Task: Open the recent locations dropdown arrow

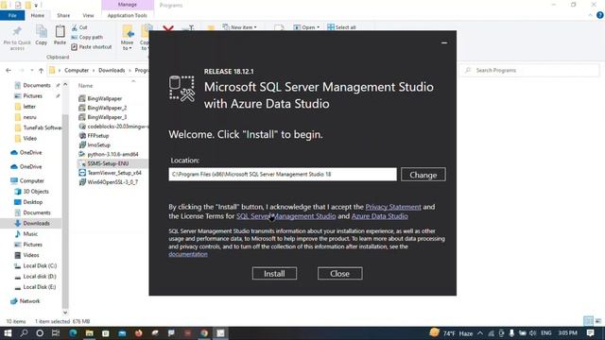Action: [31, 70]
